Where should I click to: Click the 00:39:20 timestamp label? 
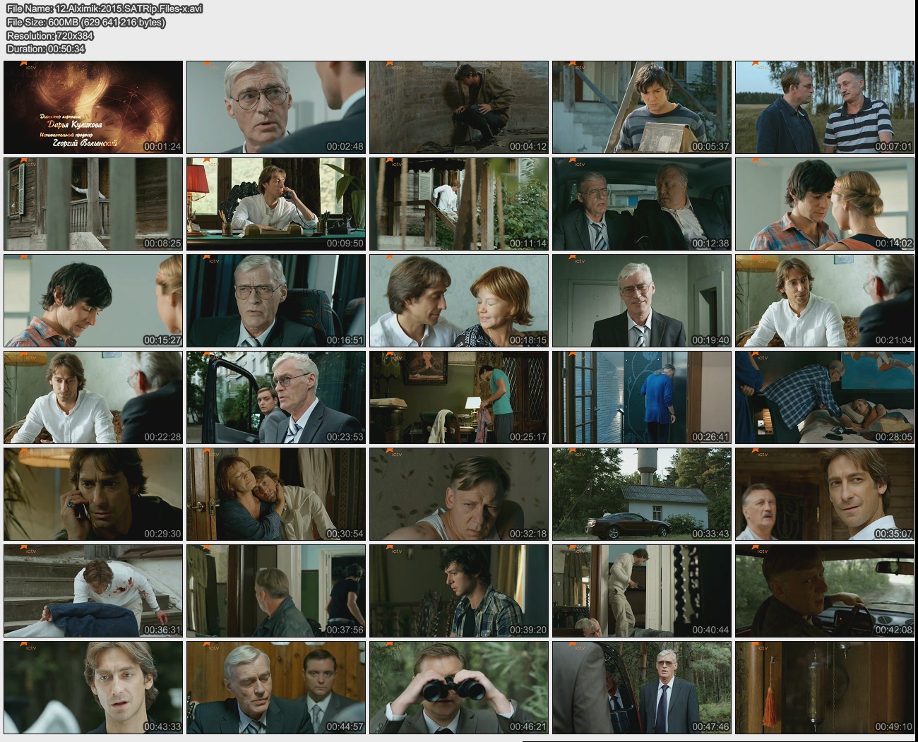tap(527, 630)
